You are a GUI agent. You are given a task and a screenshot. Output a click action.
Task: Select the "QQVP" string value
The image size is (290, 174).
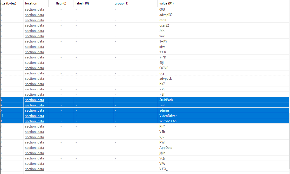click(164, 68)
